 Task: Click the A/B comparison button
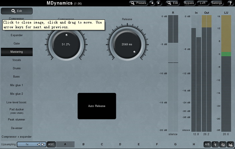tap(207, 144)
